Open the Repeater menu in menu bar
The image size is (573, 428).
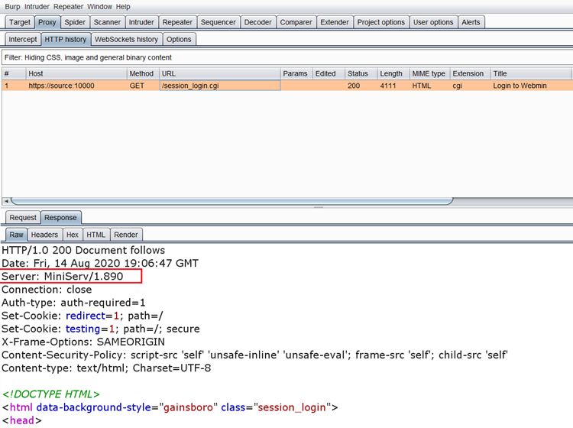coord(68,7)
